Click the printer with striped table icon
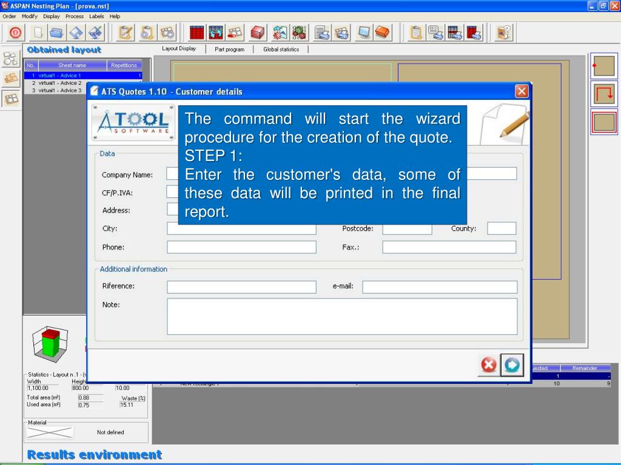This screenshot has height=465, width=621. (x=455, y=33)
